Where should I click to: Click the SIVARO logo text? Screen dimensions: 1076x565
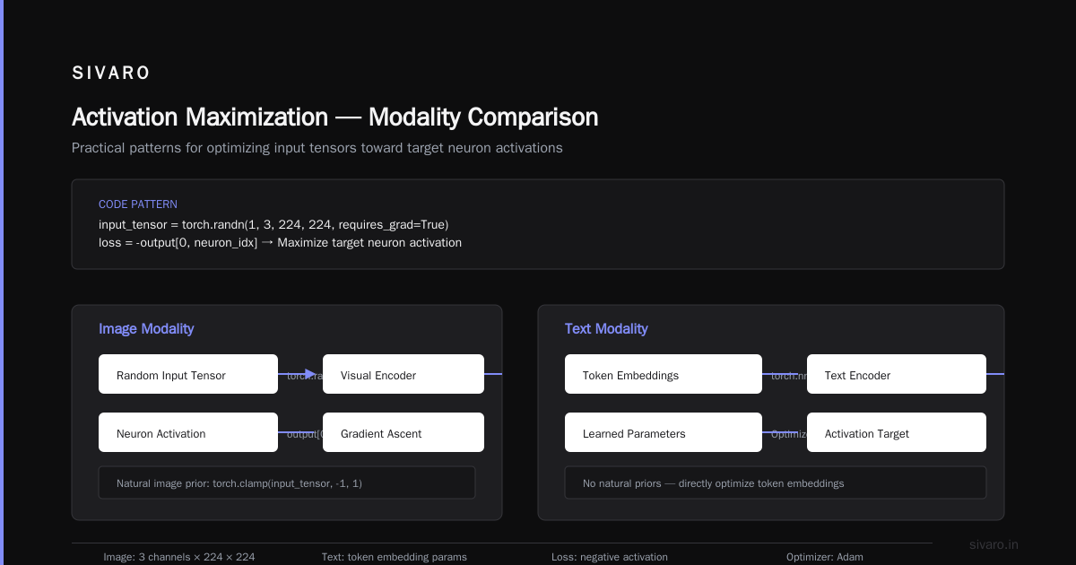(111, 74)
